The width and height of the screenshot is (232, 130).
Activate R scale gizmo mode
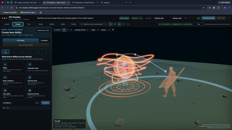tap(71, 30)
